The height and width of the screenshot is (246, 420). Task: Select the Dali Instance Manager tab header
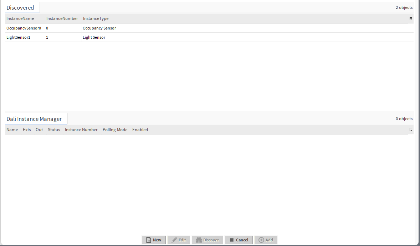(x=36, y=119)
